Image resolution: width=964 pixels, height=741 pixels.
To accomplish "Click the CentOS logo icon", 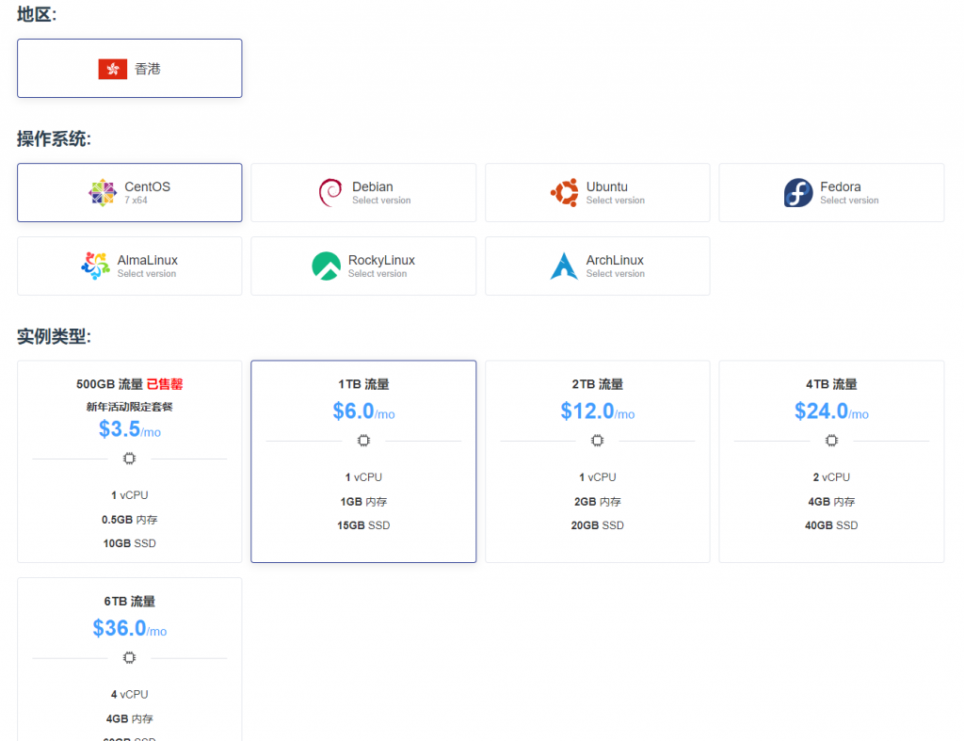I will tap(103, 193).
